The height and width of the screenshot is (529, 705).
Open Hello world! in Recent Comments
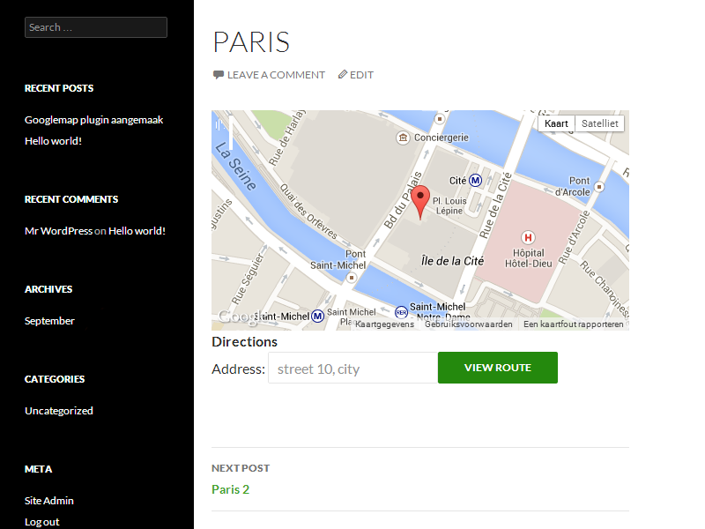point(137,231)
